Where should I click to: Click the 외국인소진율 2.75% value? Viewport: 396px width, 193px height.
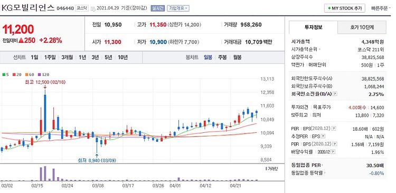click(x=377, y=94)
